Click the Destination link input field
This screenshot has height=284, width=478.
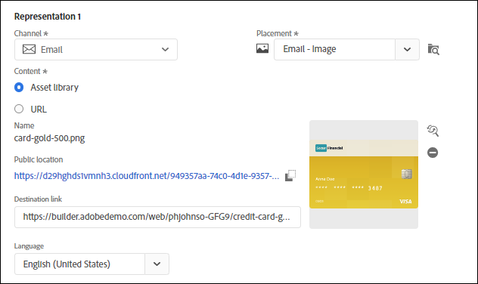click(x=157, y=217)
